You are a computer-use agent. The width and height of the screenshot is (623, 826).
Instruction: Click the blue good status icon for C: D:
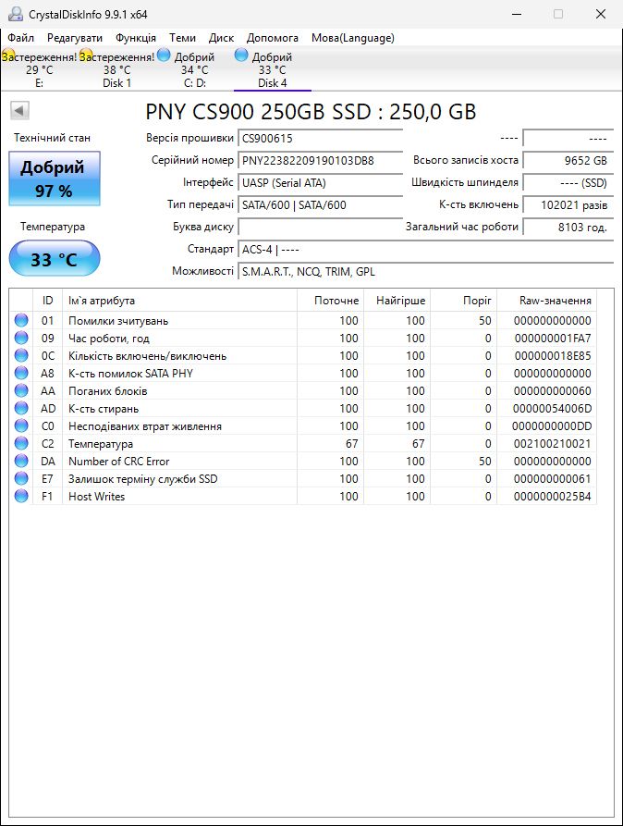point(164,55)
